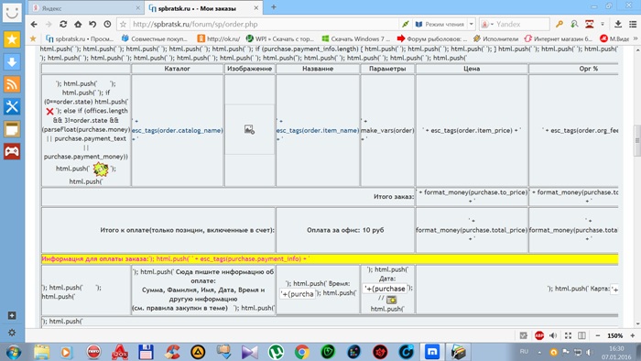641x361 pixels.
Task: Open Downloads arrow in the left sidebar
Action: click(x=12, y=62)
